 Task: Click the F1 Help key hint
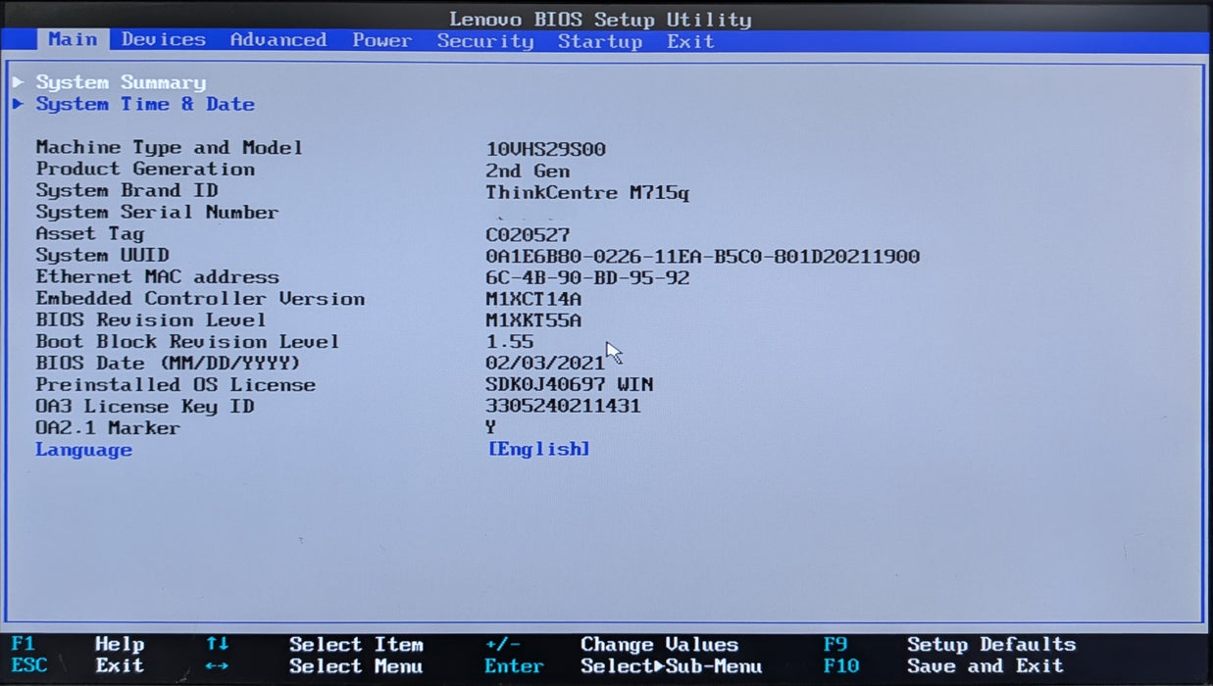coord(77,644)
